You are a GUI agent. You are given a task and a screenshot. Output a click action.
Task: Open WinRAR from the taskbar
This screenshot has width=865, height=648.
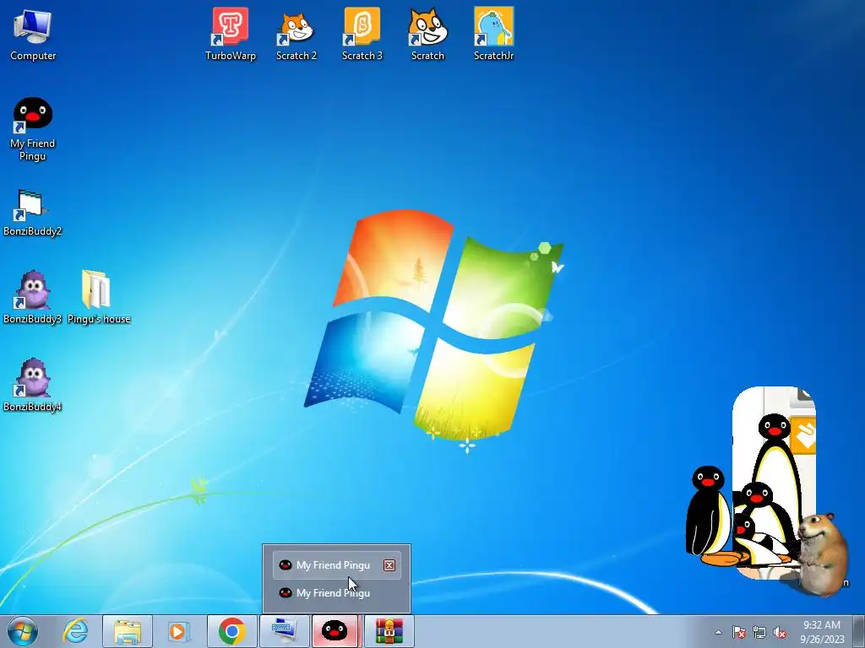point(389,631)
